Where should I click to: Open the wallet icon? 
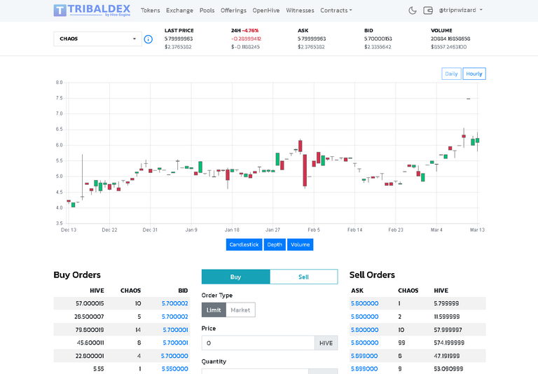(x=428, y=11)
